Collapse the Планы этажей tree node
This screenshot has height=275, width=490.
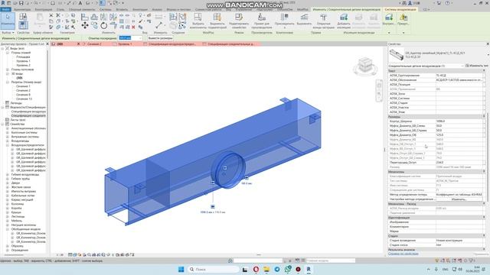pyautogui.click(x=8, y=53)
